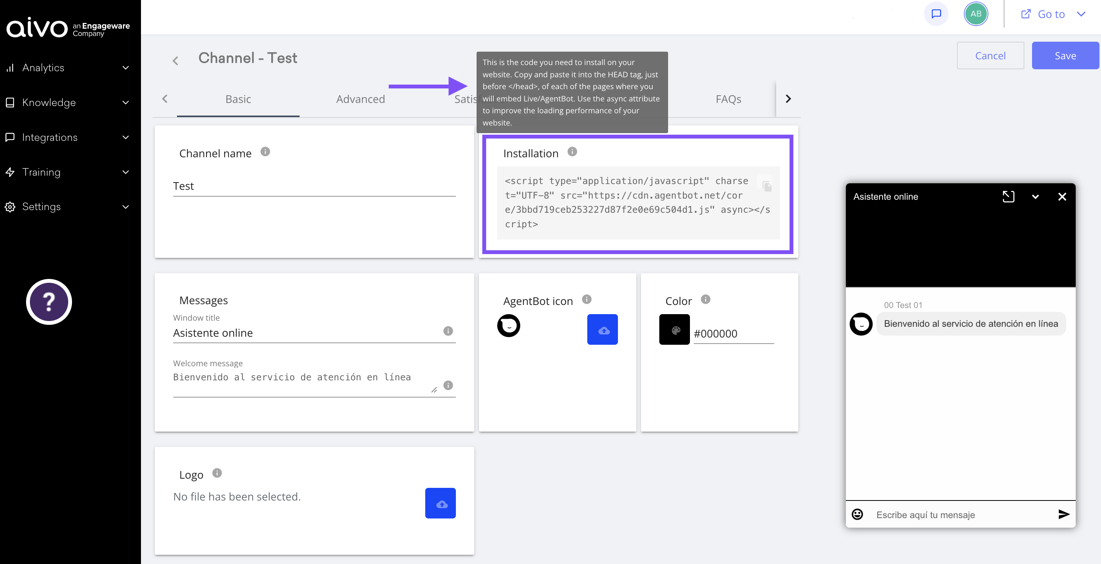Open the emoji picker in chat
The image size is (1101, 564).
point(857,514)
